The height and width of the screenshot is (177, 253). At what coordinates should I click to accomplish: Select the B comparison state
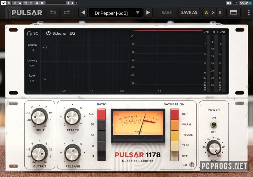click(x=220, y=13)
